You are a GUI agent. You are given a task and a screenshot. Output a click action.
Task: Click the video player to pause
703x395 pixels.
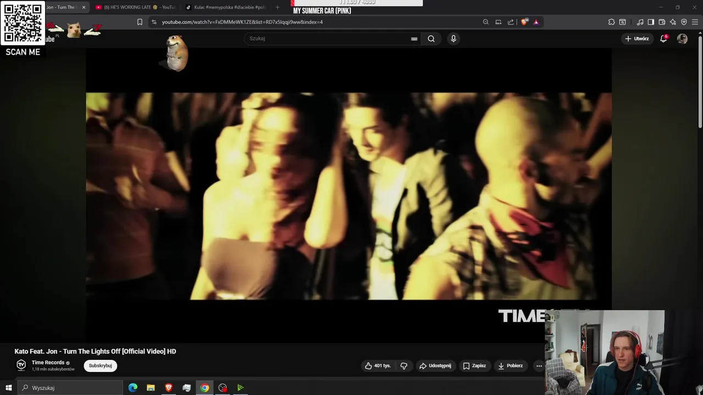(348, 196)
